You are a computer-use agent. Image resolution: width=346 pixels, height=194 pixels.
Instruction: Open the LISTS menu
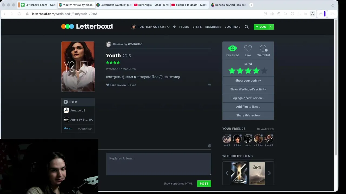pos(197,27)
